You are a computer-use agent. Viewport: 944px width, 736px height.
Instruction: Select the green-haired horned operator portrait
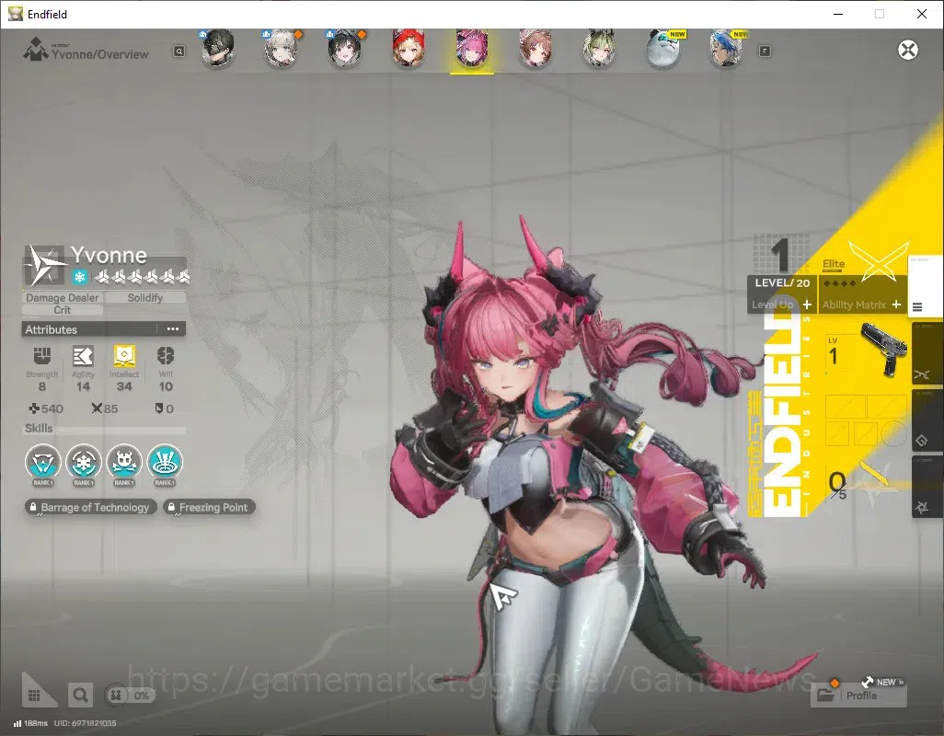pyautogui.click(x=599, y=49)
